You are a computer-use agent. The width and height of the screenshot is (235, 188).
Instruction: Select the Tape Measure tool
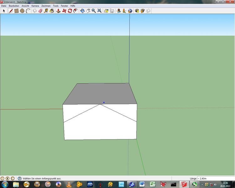[x=46, y=11]
